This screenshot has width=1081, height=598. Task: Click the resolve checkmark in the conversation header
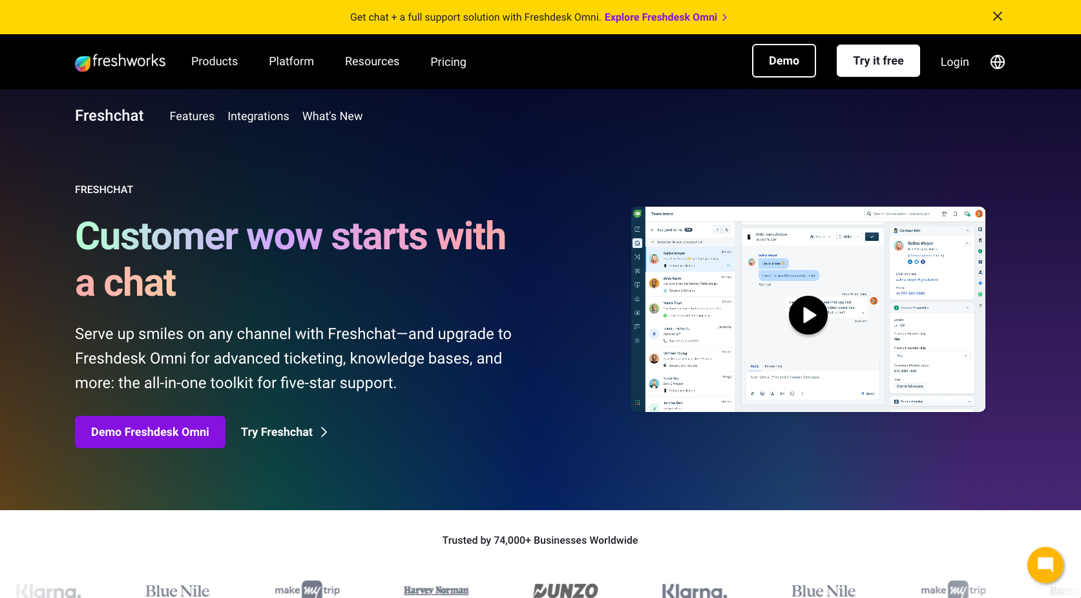coord(872,236)
